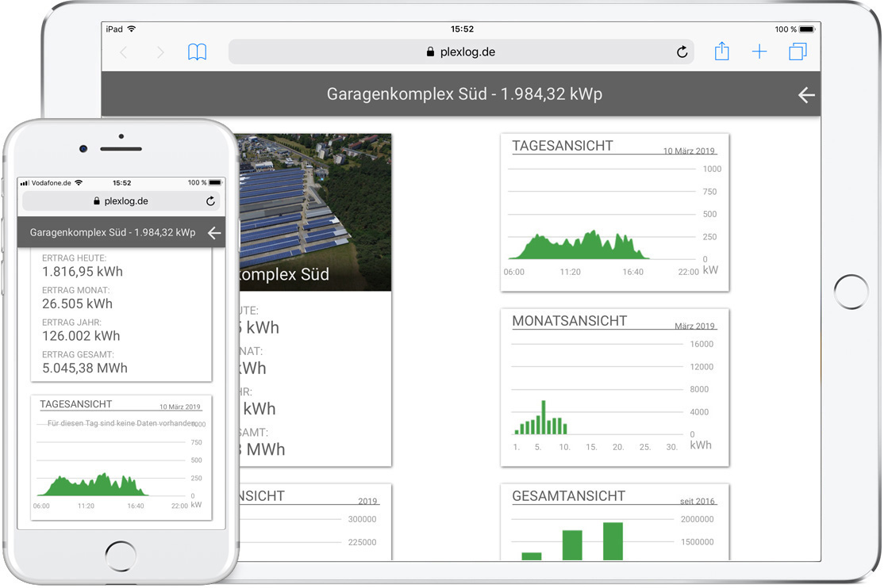Reload the page in iPhone Safari
This screenshot has width=888, height=588.
210,201
